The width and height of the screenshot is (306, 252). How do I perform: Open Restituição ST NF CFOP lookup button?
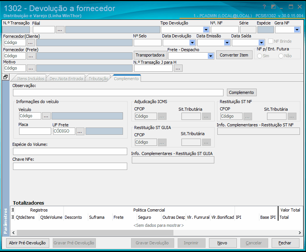248,116
